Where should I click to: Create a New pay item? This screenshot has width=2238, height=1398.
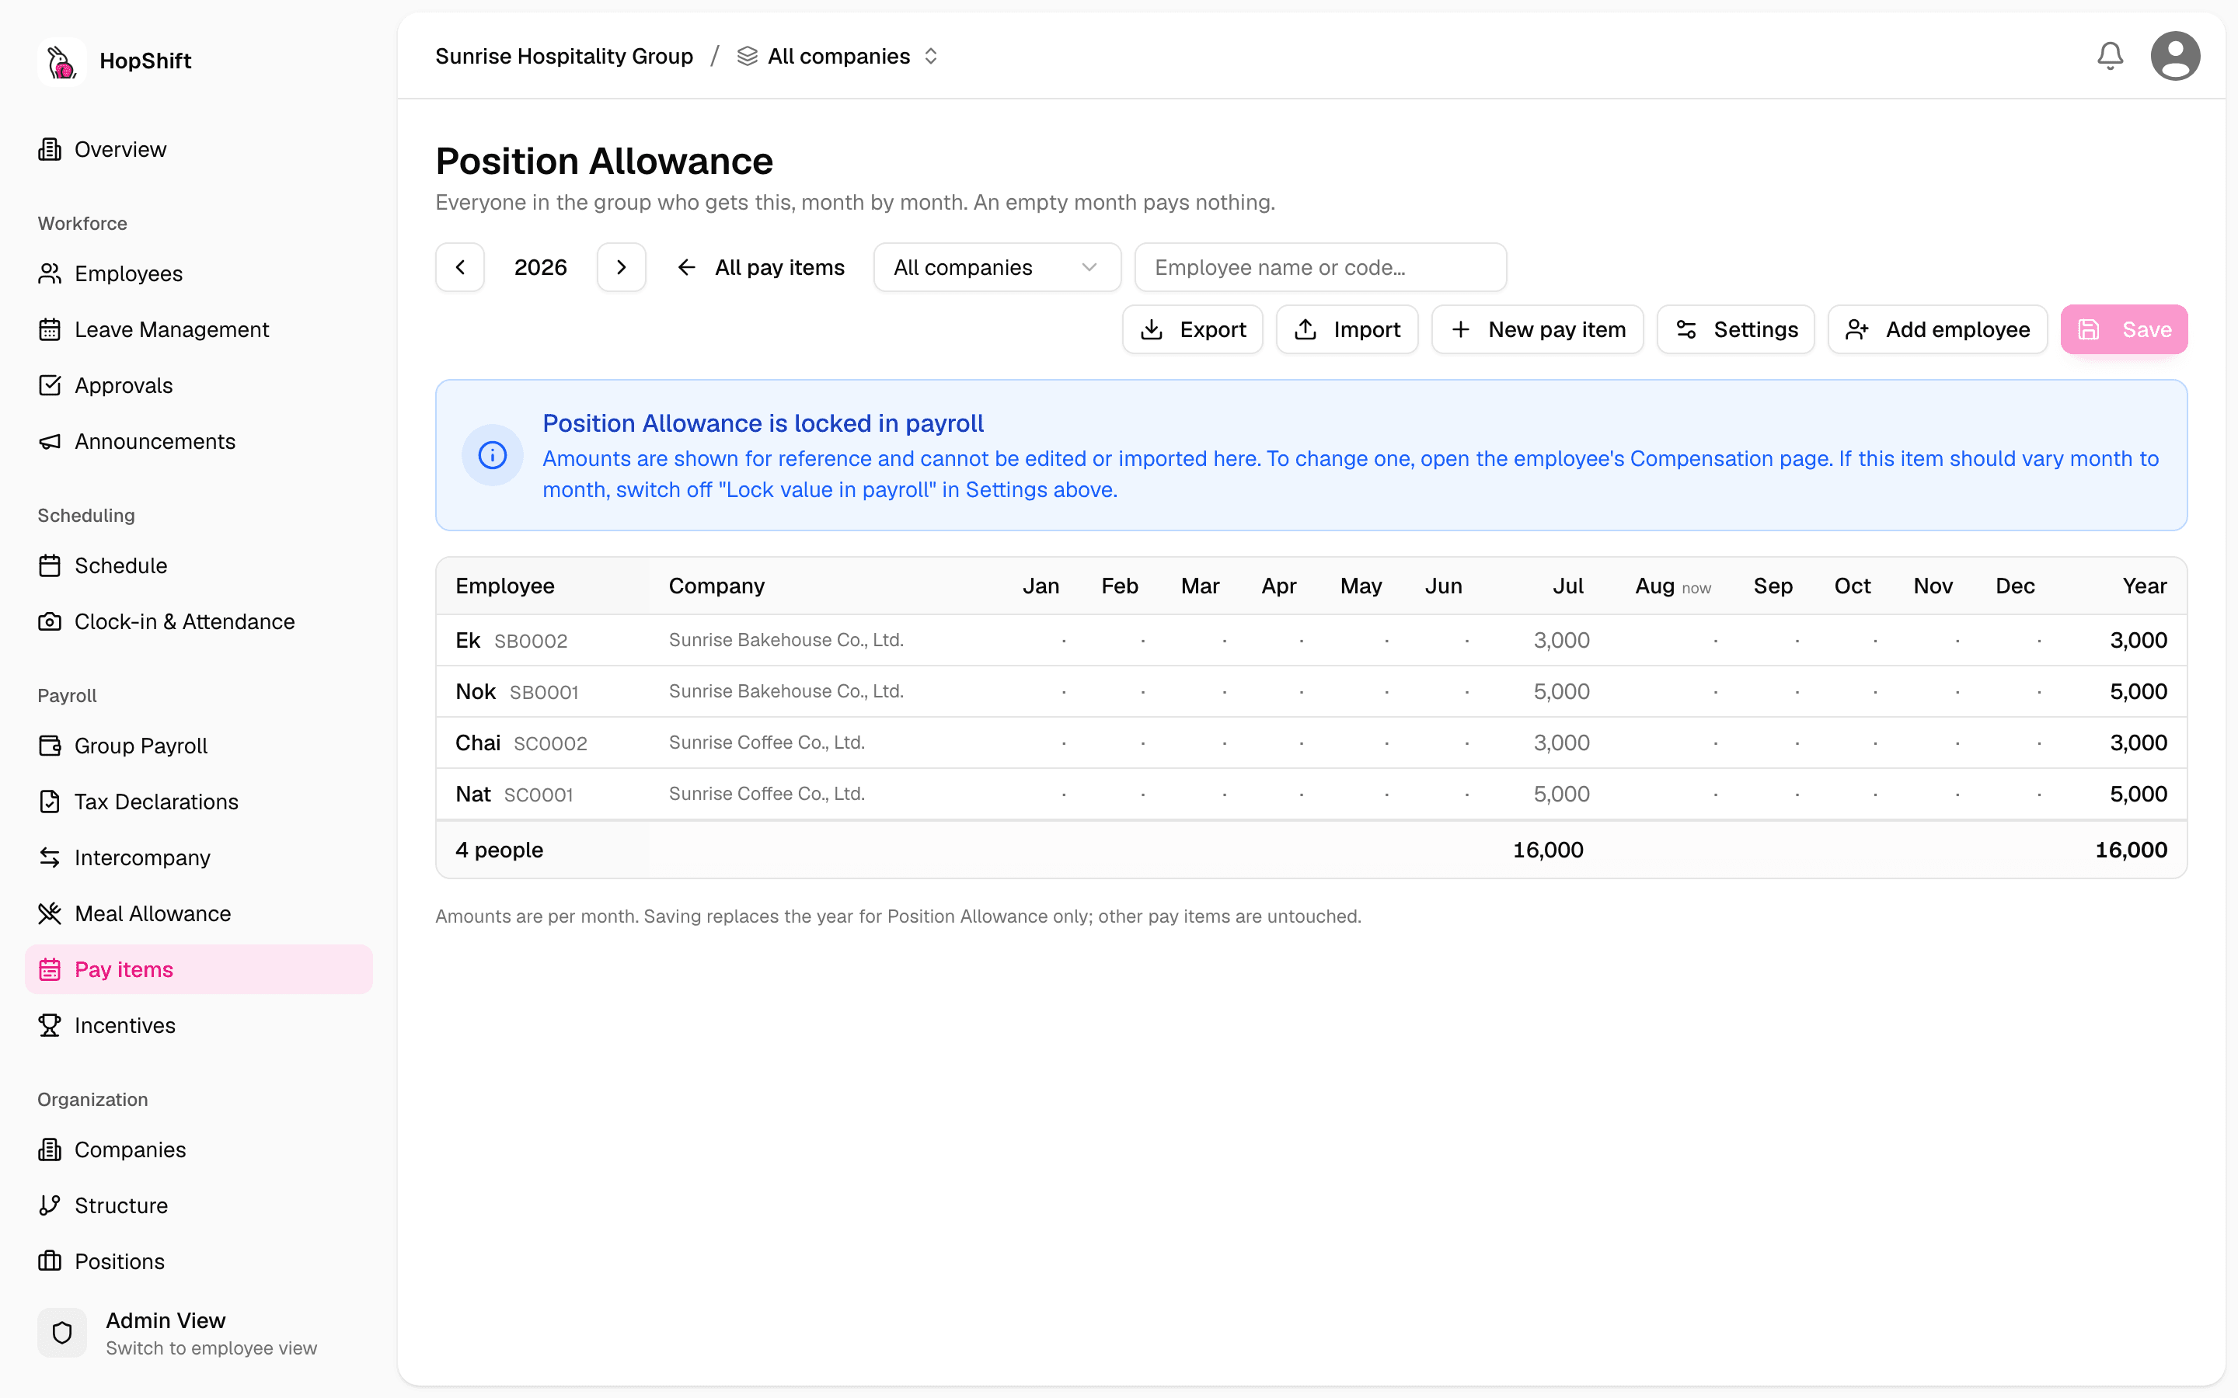1537,330
